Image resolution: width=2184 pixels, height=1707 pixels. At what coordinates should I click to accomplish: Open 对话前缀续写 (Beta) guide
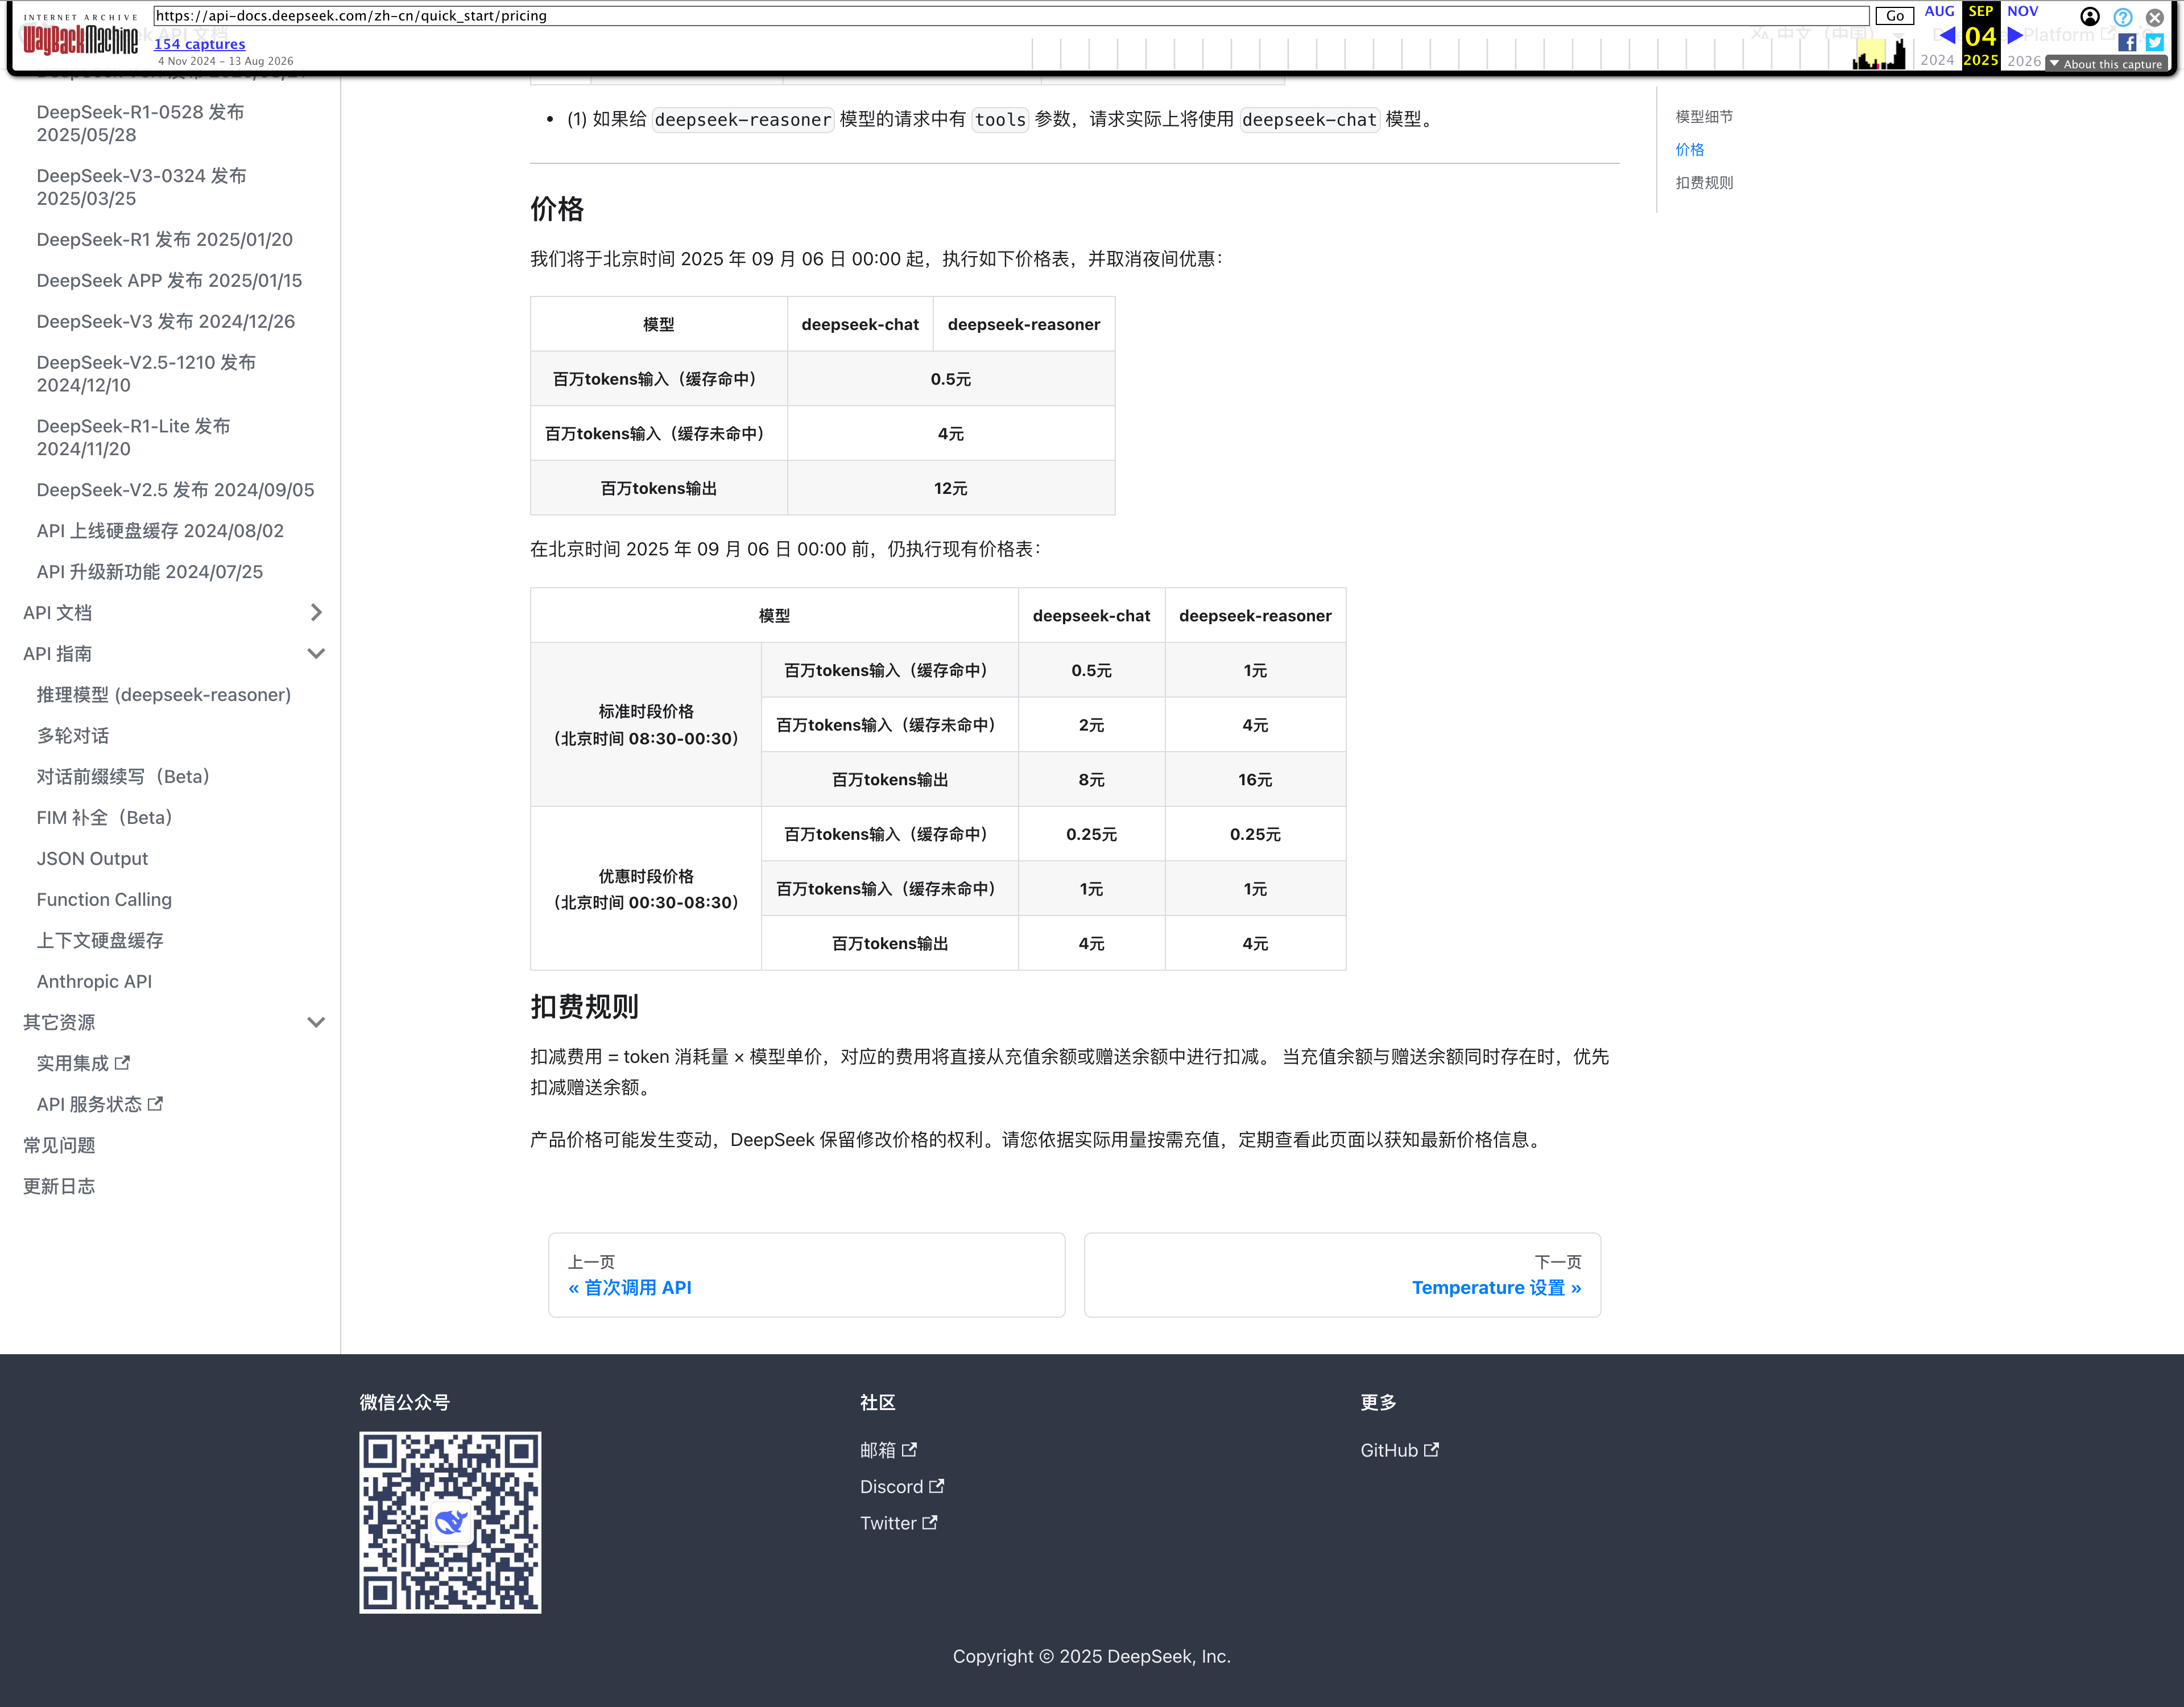[x=123, y=777]
